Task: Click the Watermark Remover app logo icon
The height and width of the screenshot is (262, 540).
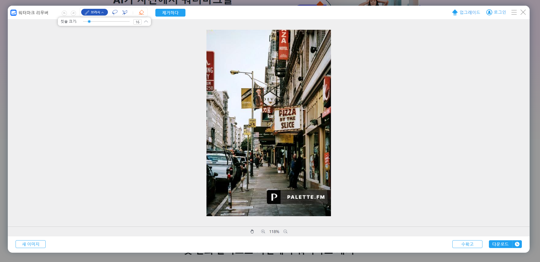Action: [13, 13]
